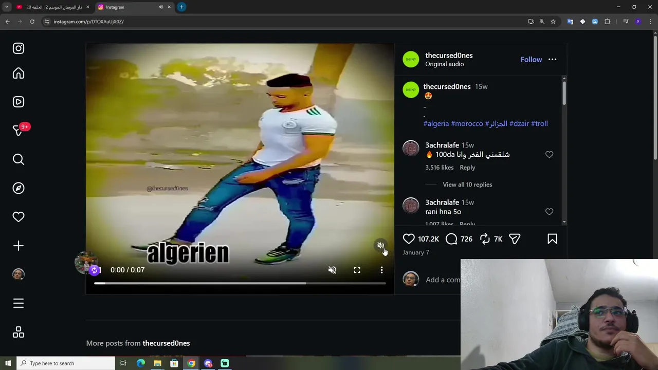Toggle Instagram video mute overlay button
The image size is (658, 370).
click(x=380, y=246)
